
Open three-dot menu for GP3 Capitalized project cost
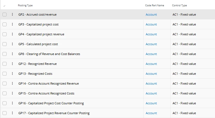12,24
